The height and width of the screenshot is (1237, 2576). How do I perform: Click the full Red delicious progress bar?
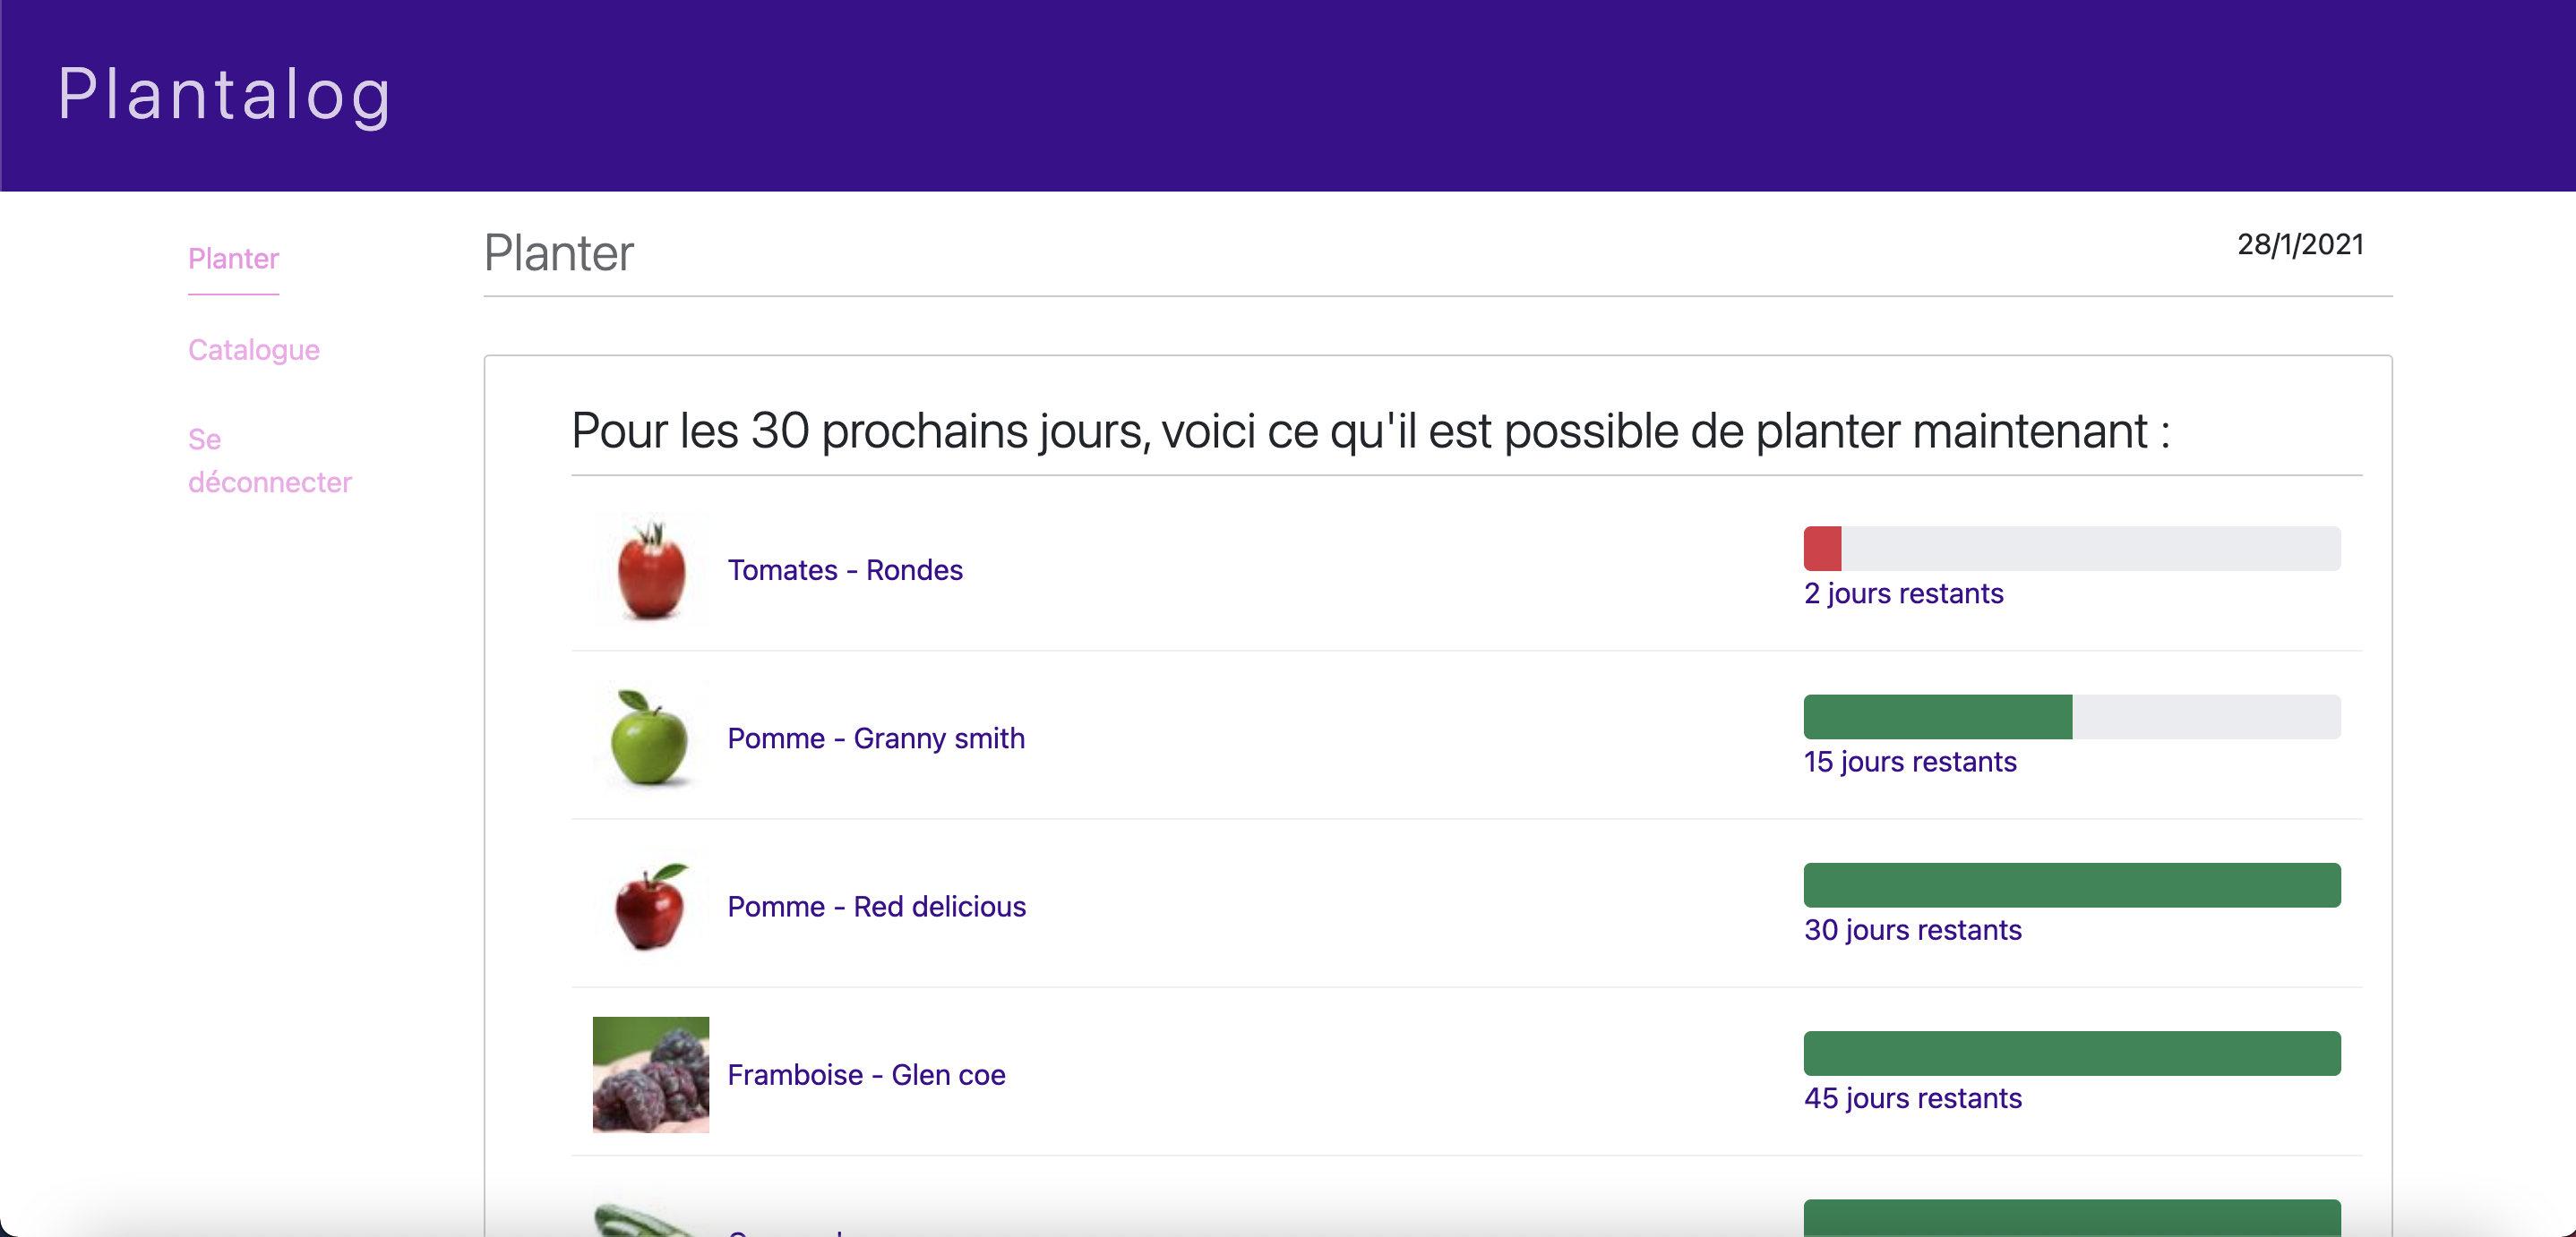[2072, 885]
